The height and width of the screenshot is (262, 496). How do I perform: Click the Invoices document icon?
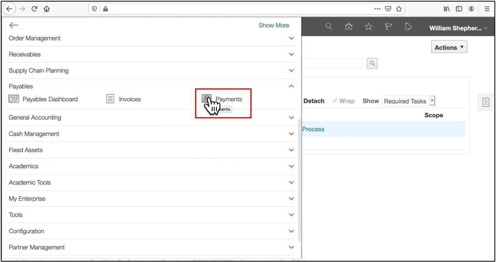coord(111,99)
